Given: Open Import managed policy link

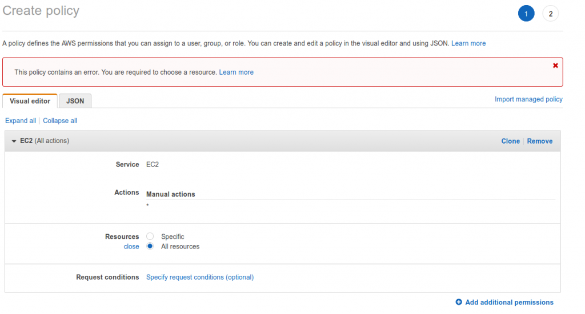Looking at the screenshot, I should click(528, 99).
